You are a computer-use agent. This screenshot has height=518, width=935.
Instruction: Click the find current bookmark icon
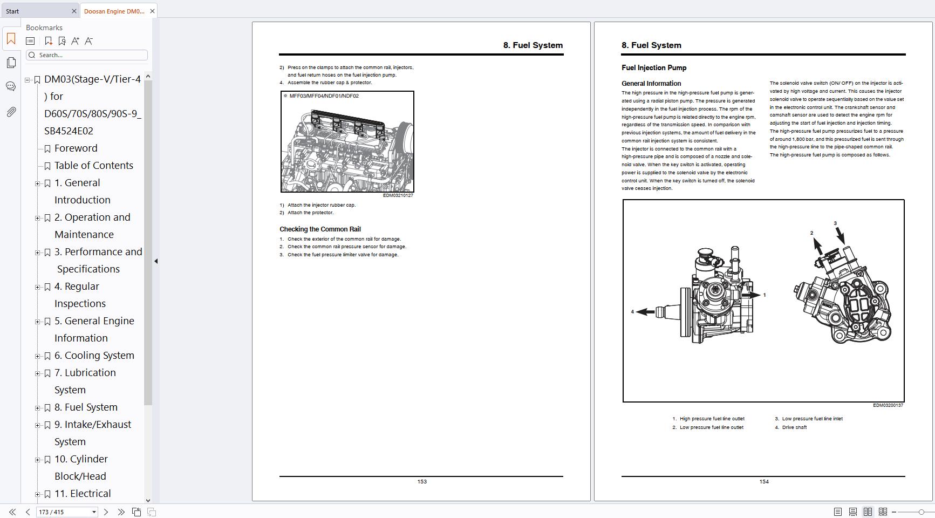click(62, 41)
